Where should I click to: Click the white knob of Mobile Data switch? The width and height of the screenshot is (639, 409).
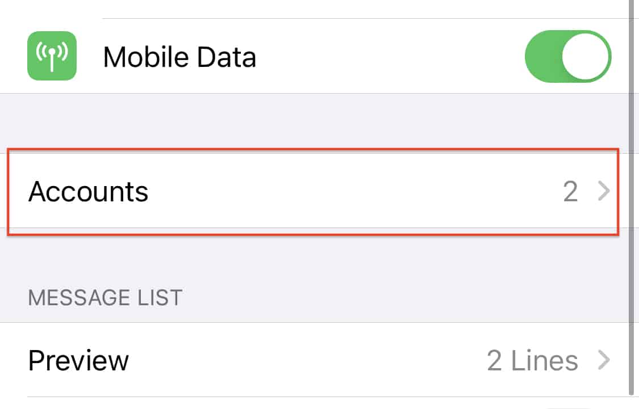(x=585, y=56)
